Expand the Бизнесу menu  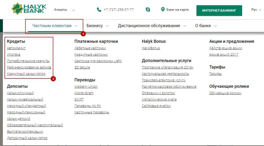(97, 26)
